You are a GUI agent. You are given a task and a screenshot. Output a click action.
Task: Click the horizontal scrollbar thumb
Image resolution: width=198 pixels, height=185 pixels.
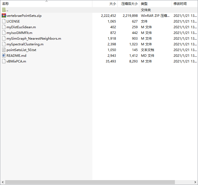[x=90, y=182]
